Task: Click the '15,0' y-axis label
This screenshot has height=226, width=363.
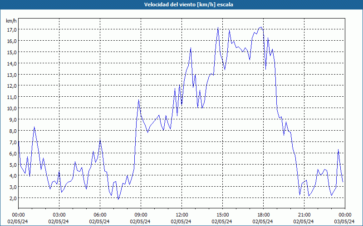Action: point(11,52)
